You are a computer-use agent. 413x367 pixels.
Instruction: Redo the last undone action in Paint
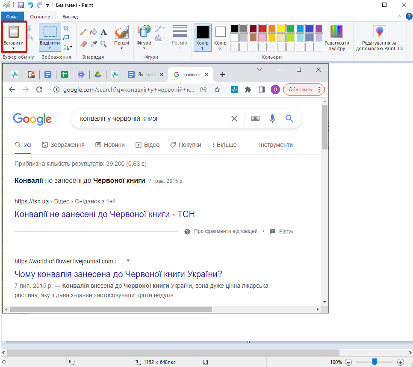click(39, 5)
